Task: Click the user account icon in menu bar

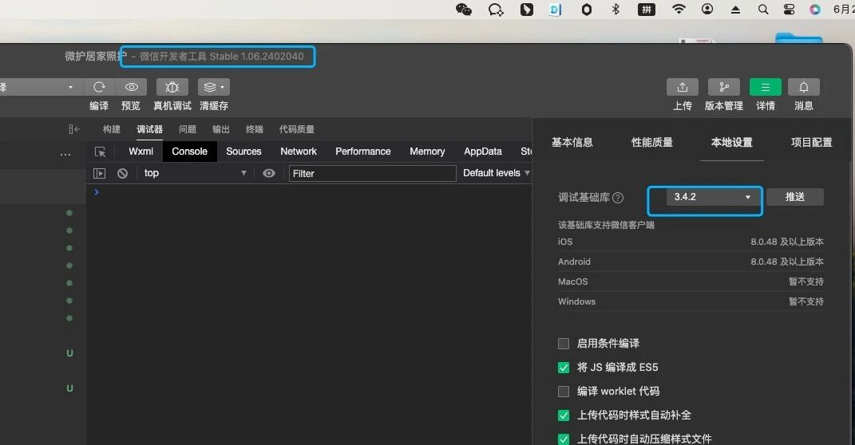Action: [707, 10]
